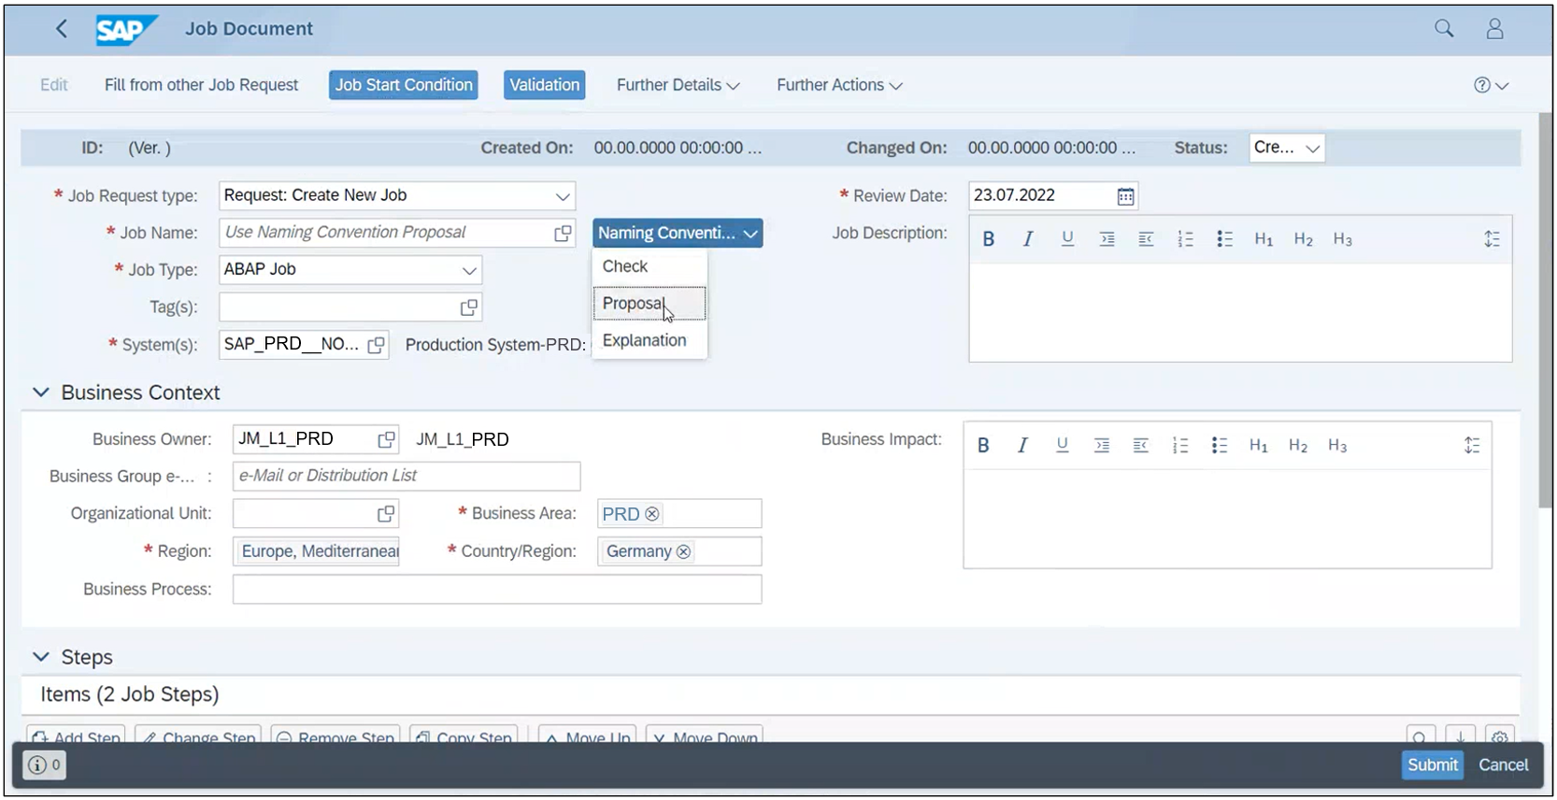This screenshot has height=800, width=1557.
Task: Insert bullet list in Business Impact
Action: 1220,446
